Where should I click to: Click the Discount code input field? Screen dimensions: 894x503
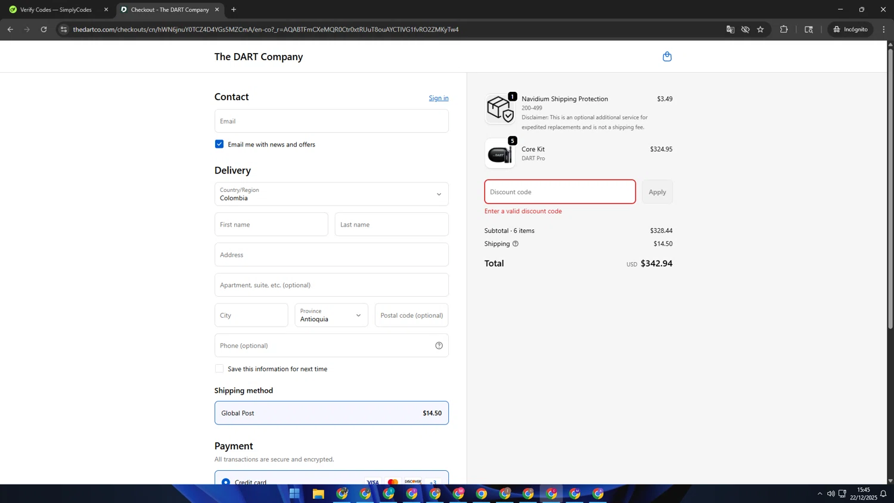560,192
